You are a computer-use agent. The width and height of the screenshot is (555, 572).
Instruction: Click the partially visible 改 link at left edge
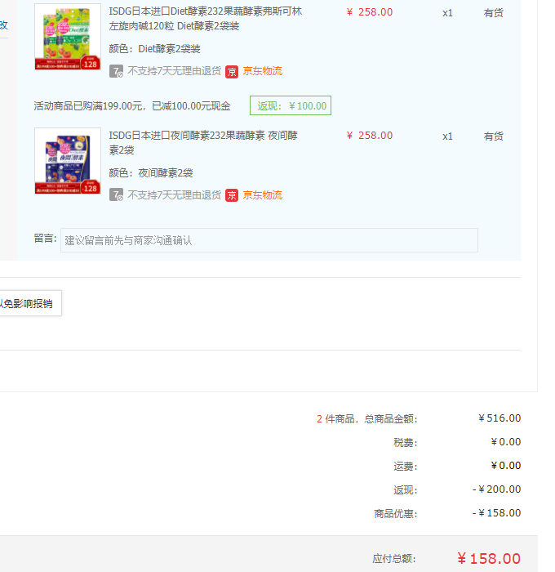click(x=3, y=25)
